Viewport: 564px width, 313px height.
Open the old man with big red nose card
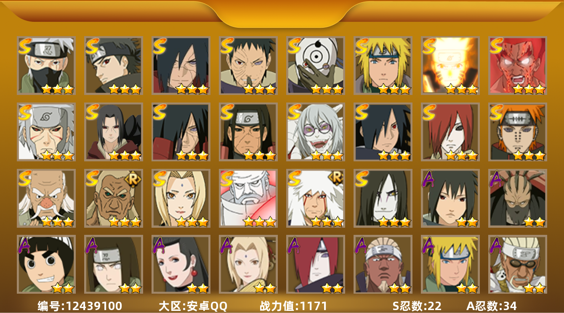point(46,198)
